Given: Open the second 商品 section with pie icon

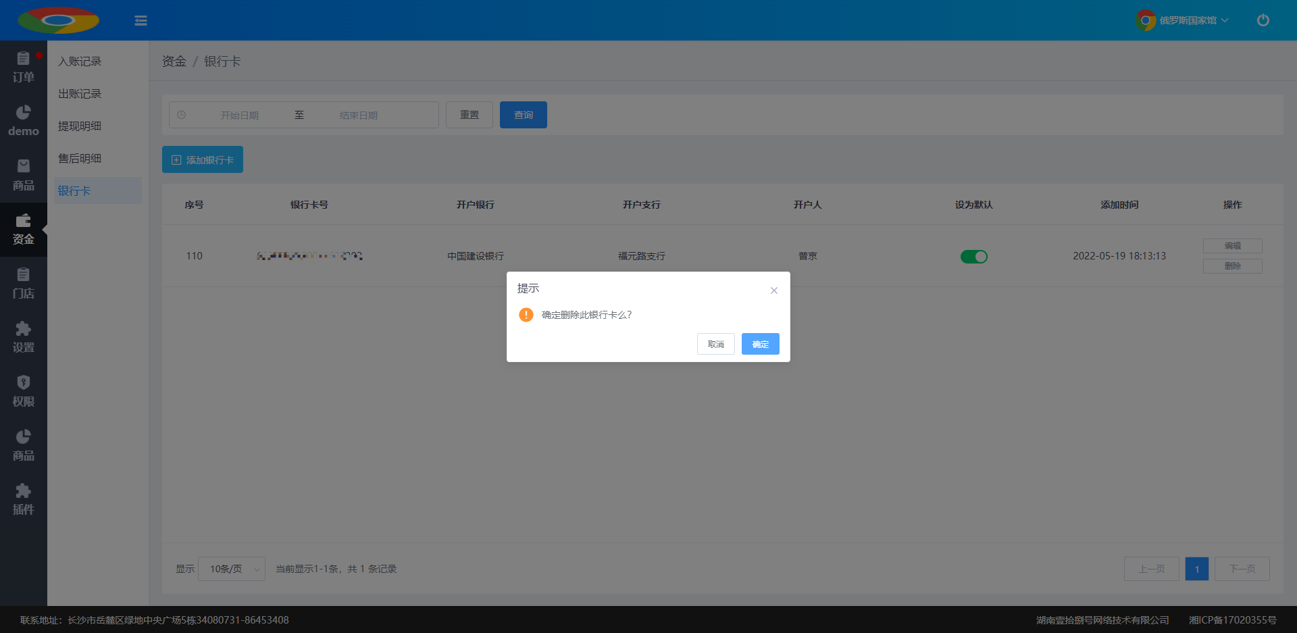Looking at the screenshot, I should click(x=24, y=446).
